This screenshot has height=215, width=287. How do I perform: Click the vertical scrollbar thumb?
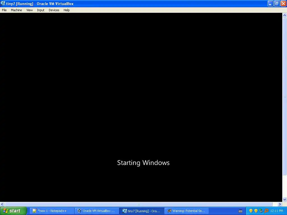pos(284,97)
